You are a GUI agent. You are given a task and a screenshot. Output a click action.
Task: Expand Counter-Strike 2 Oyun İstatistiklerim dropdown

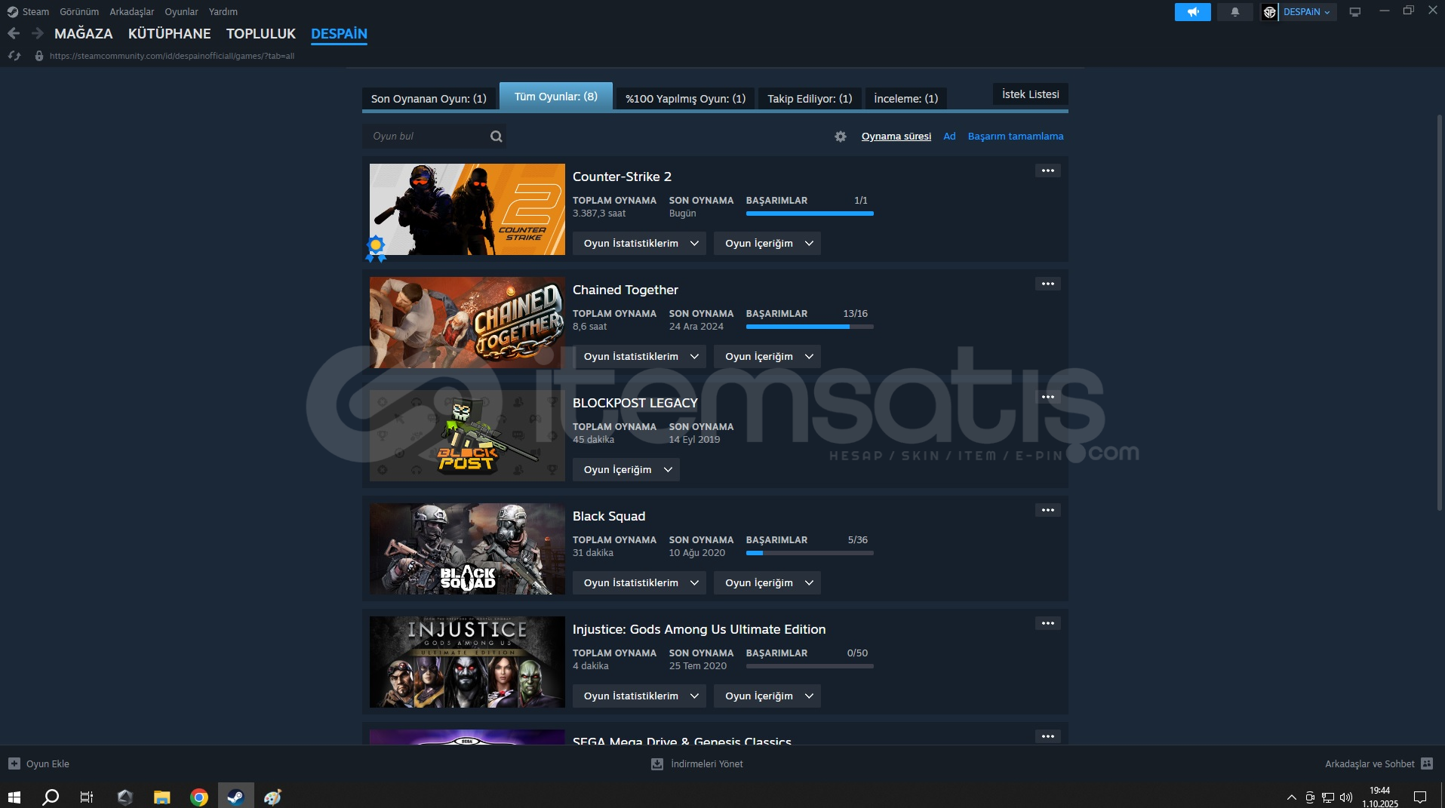coord(639,243)
